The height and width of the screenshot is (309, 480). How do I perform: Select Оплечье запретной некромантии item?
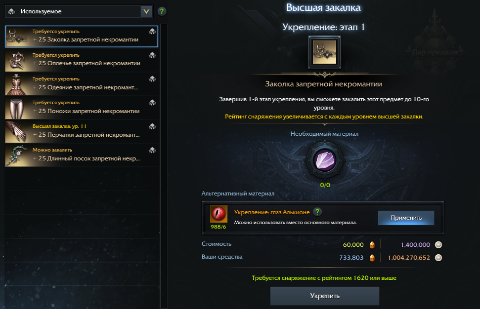point(82,60)
